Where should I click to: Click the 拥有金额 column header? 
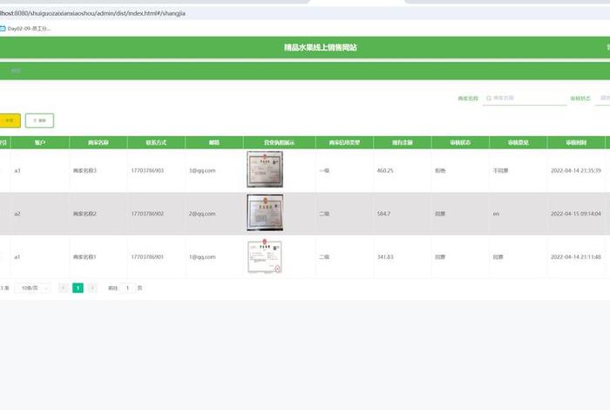[403, 142]
